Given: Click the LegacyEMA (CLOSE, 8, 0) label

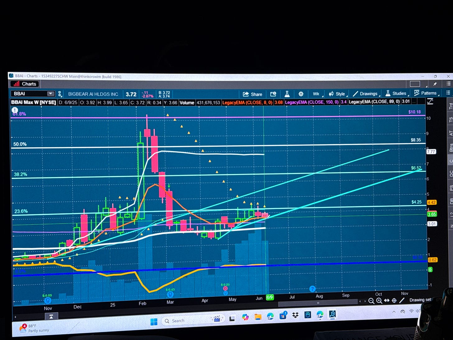Looking at the screenshot, I should click(x=248, y=102).
